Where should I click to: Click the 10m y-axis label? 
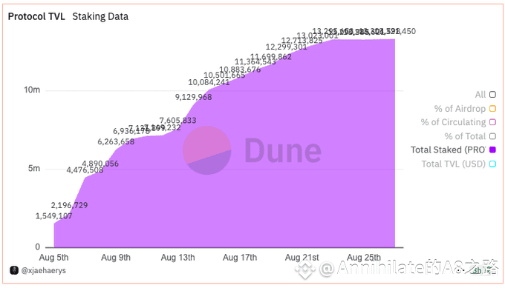pos(32,90)
